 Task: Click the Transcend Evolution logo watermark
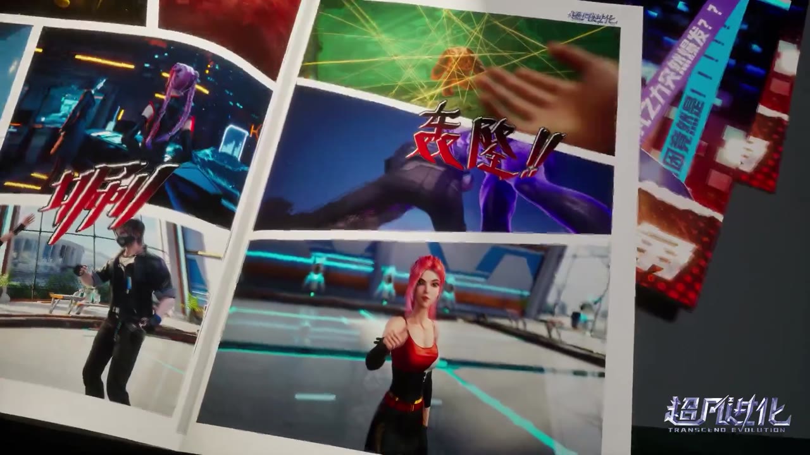click(x=727, y=415)
